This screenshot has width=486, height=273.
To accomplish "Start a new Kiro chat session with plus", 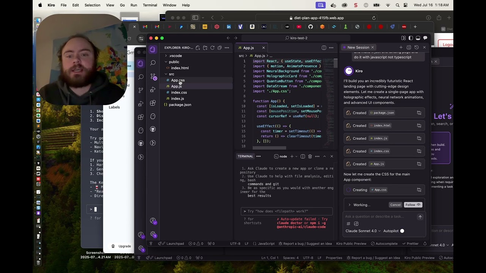I will click(x=401, y=47).
